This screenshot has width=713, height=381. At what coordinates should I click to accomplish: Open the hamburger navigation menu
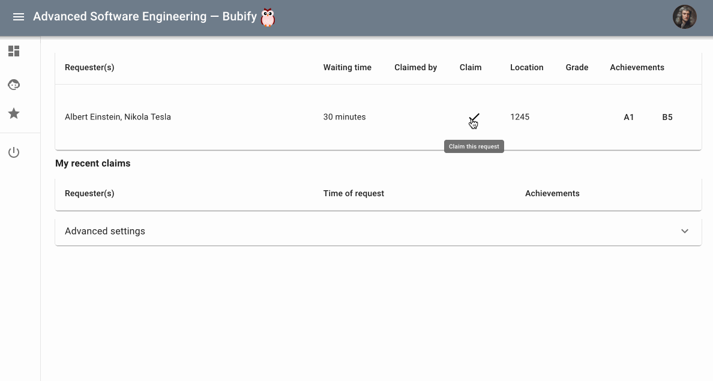pyautogui.click(x=19, y=17)
